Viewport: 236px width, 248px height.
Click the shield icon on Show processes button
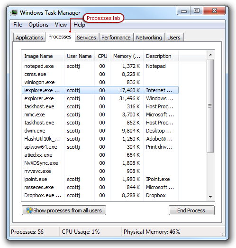[x=29, y=210]
